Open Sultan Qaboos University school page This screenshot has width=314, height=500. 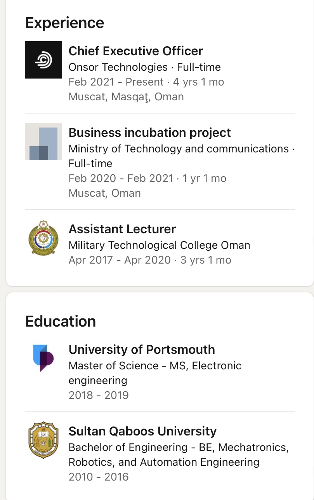(142, 431)
